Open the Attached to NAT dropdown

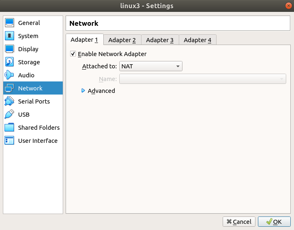(x=150, y=66)
